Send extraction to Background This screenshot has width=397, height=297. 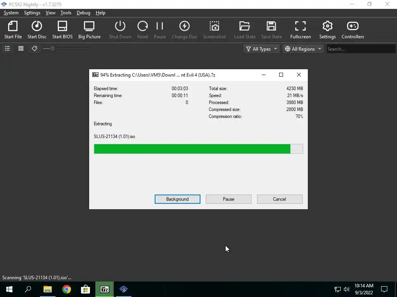(178, 199)
